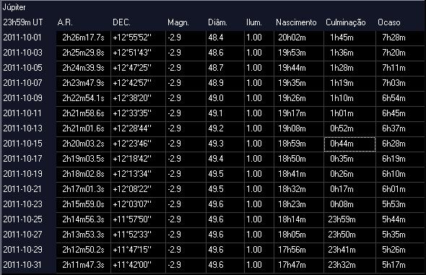426x275 pixels.
Task: Select the date row 2011-10-11
Action: (x=23, y=113)
